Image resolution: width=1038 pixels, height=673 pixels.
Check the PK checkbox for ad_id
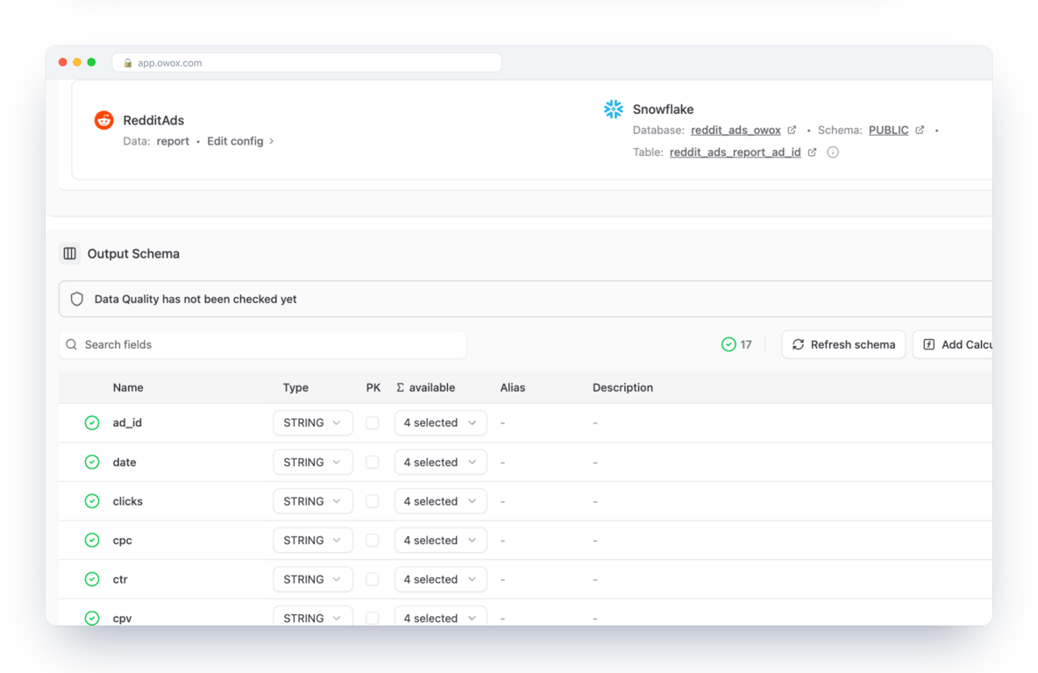373,423
